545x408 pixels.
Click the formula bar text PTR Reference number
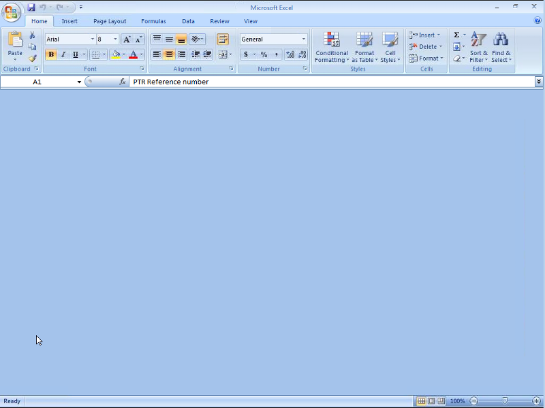pos(171,82)
